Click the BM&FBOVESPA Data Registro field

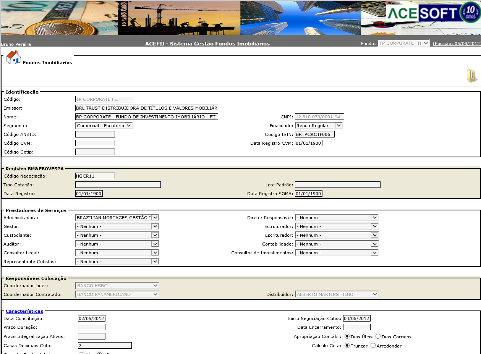point(89,194)
